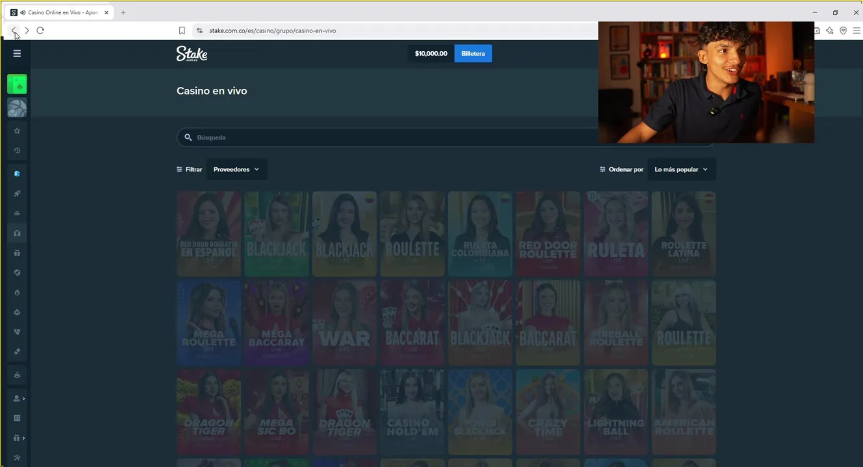Expand the Proveedores dropdown
This screenshot has height=467, width=863.
[236, 169]
